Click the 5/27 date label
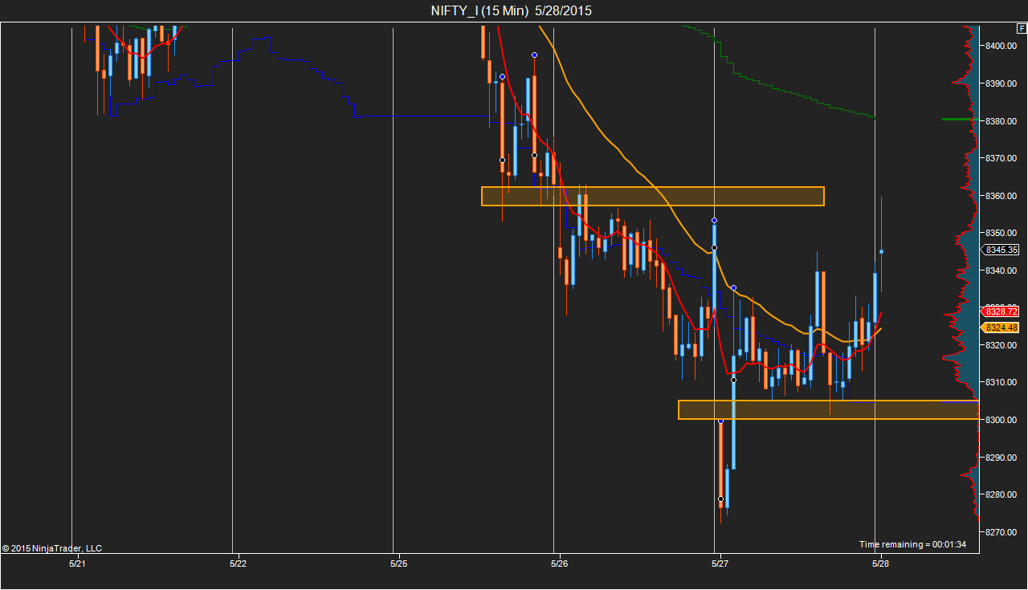The height and width of the screenshot is (590, 1028). tap(720, 564)
